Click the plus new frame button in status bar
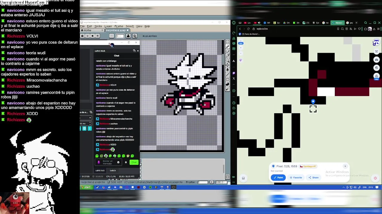The image size is (382, 214). (212, 182)
